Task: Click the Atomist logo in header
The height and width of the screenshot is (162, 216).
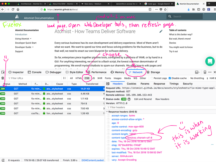Action: [17, 16]
